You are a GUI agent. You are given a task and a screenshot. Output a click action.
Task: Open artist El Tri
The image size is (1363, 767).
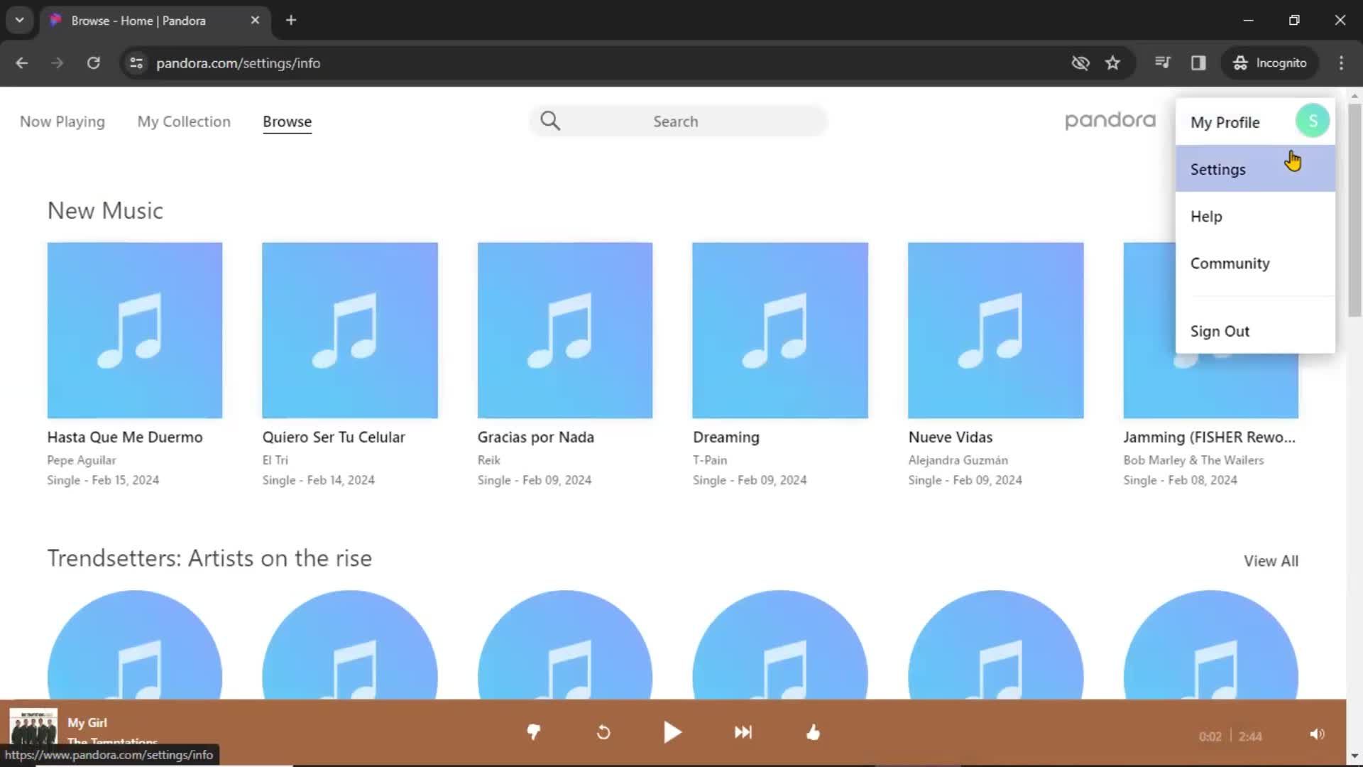point(275,459)
